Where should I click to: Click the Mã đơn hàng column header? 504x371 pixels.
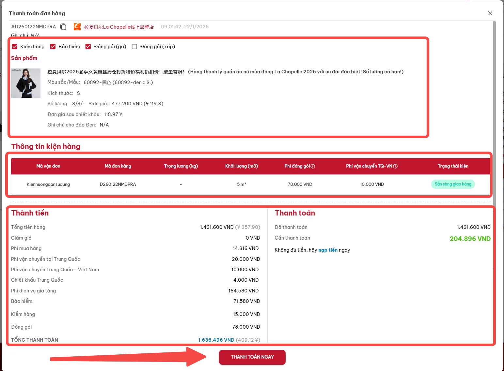[118, 166]
